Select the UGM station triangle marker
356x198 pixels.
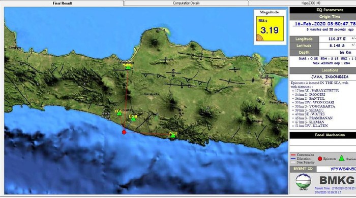click(x=133, y=119)
